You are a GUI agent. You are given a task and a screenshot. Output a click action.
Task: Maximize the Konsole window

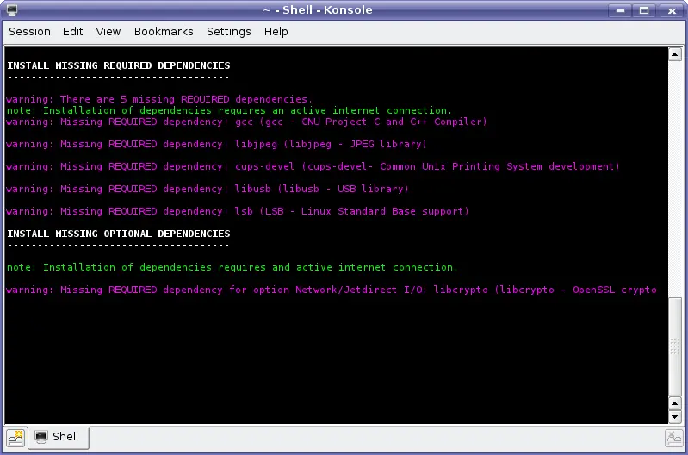pyautogui.click(x=644, y=10)
